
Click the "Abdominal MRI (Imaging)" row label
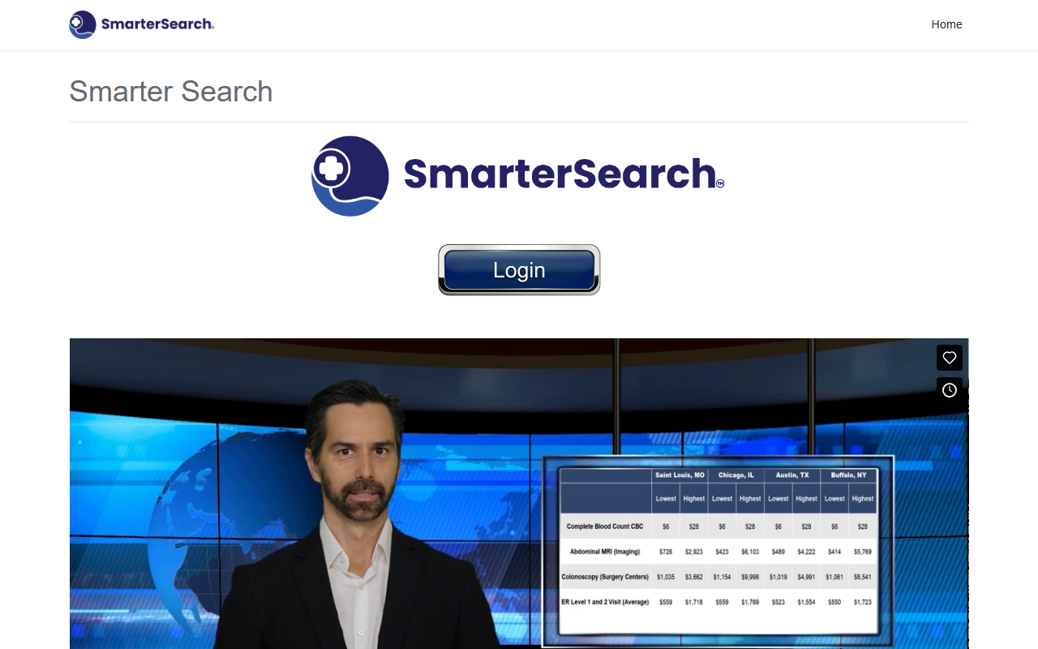605,552
